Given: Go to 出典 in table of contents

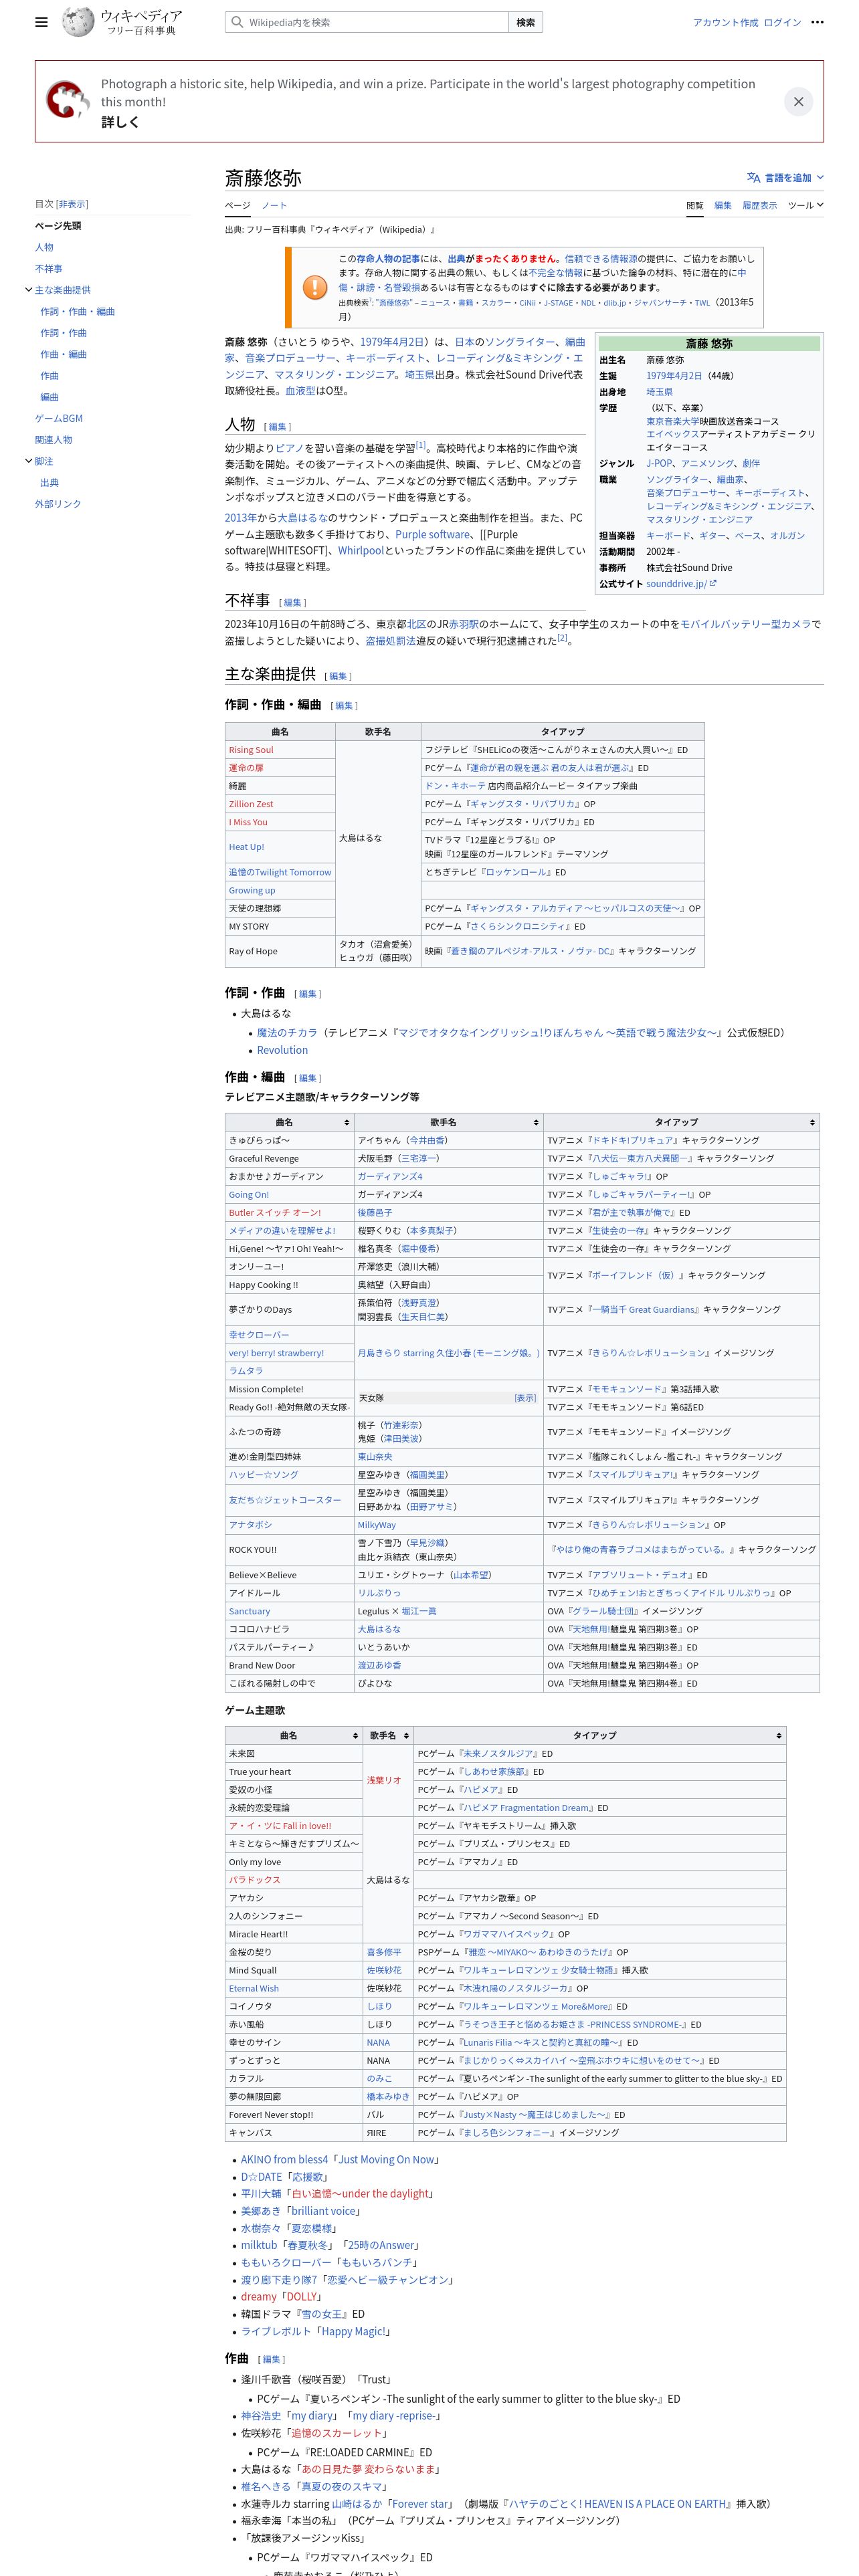Looking at the screenshot, I should coord(49,482).
